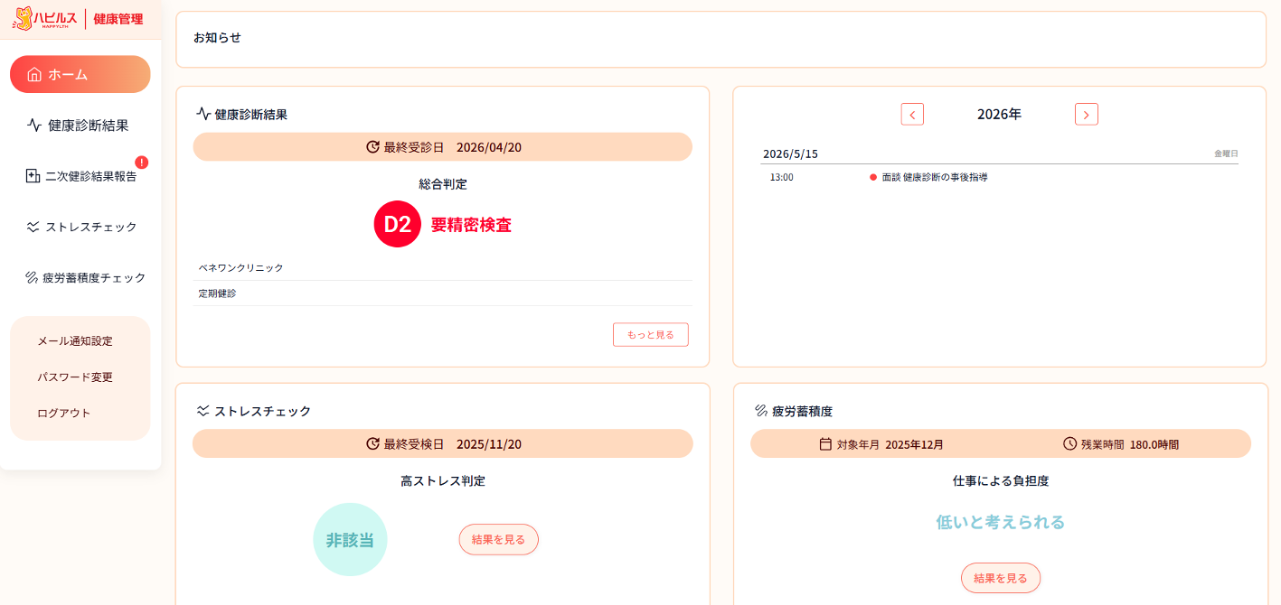Go to next year in calendar
The height and width of the screenshot is (605, 1281).
click(x=1087, y=114)
